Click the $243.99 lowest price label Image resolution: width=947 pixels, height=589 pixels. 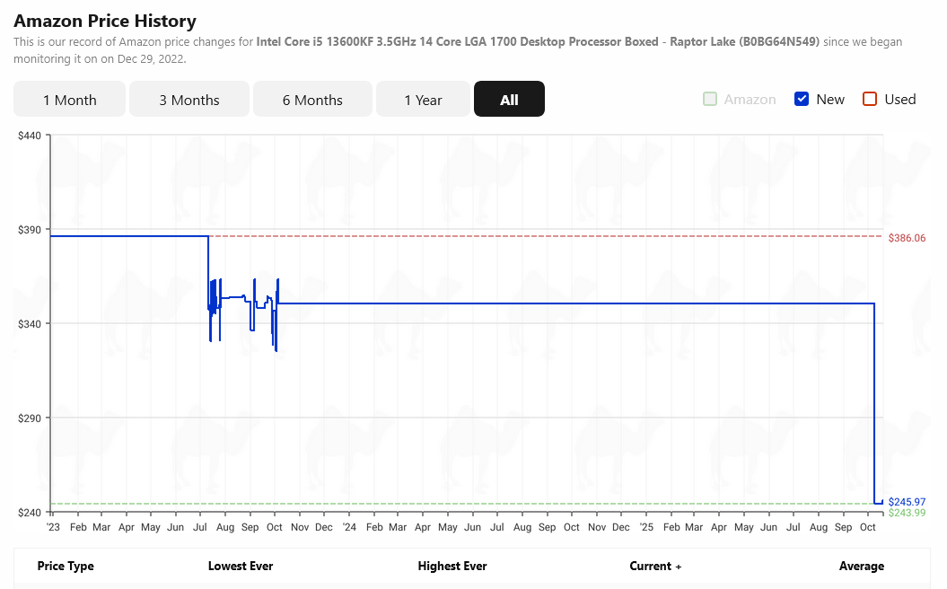(907, 513)
